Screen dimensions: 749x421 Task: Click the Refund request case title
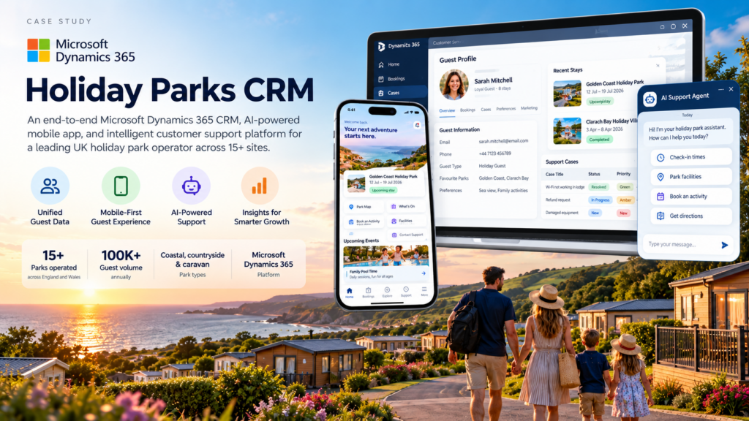click(x=557, y=200)
